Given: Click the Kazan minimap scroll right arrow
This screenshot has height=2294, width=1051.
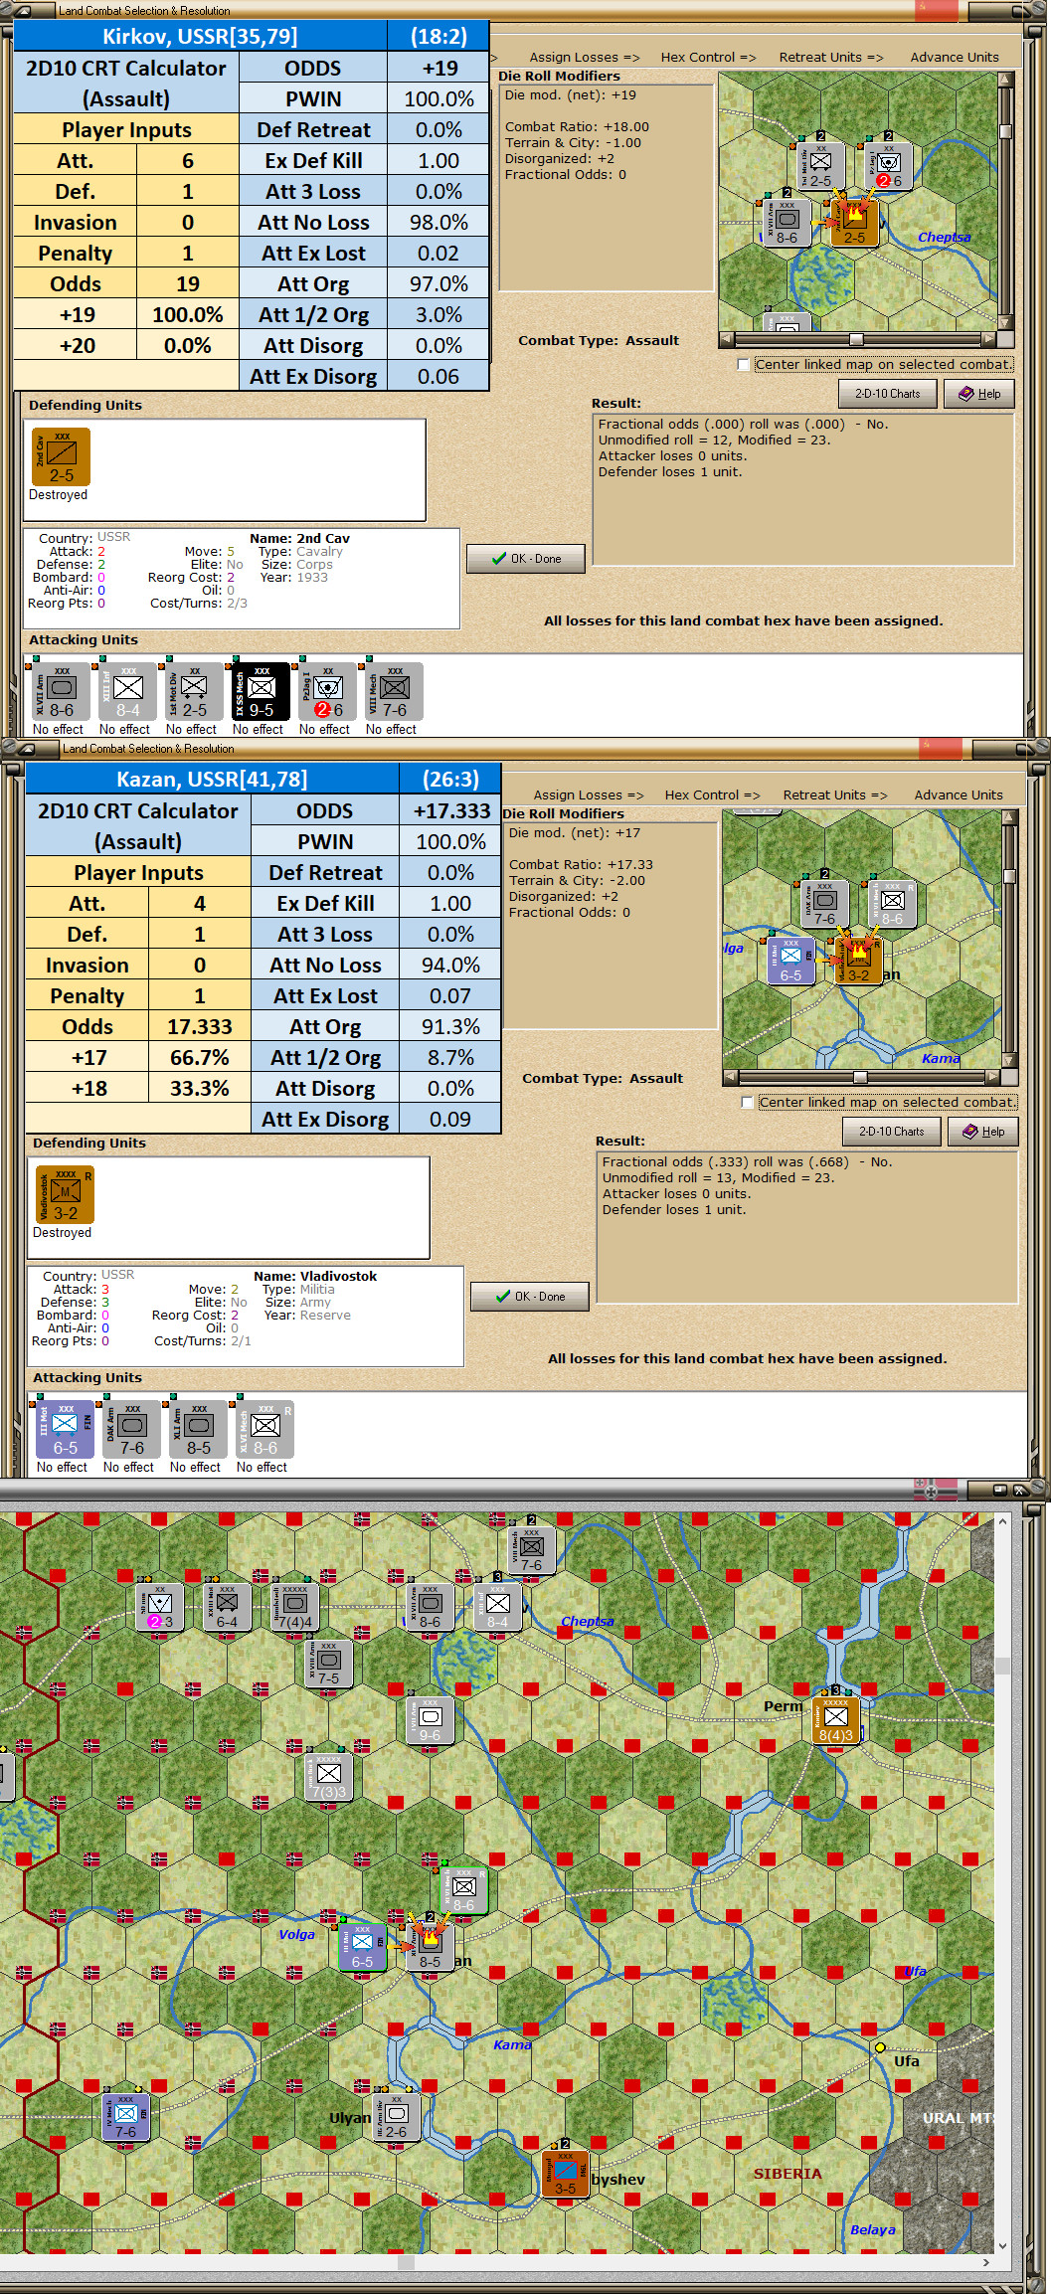Looking at the screenshot, I should 992,1077.
